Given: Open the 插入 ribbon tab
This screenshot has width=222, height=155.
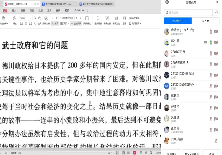Looking at the screenshot, I should (x=14, y=10).
